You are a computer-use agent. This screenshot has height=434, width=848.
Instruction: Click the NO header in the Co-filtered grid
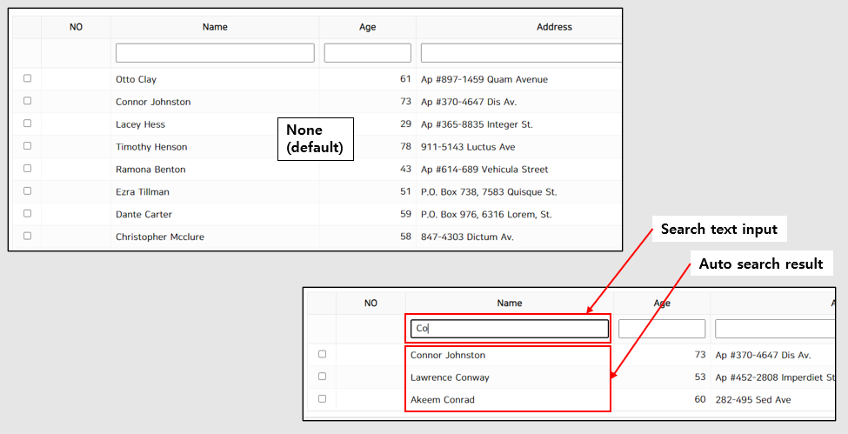point(371,304)
